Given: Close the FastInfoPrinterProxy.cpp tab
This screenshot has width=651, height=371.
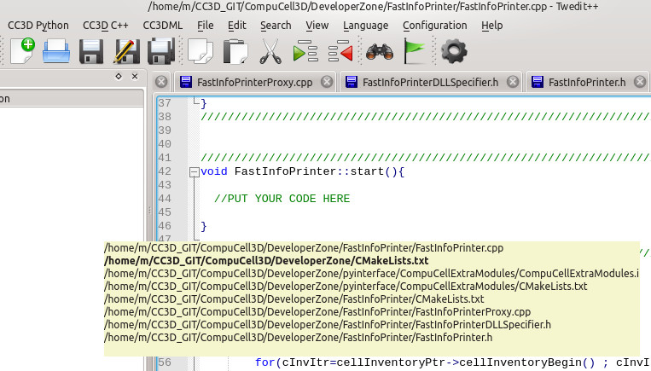Looking at the screenshot, I should [160, 83].
